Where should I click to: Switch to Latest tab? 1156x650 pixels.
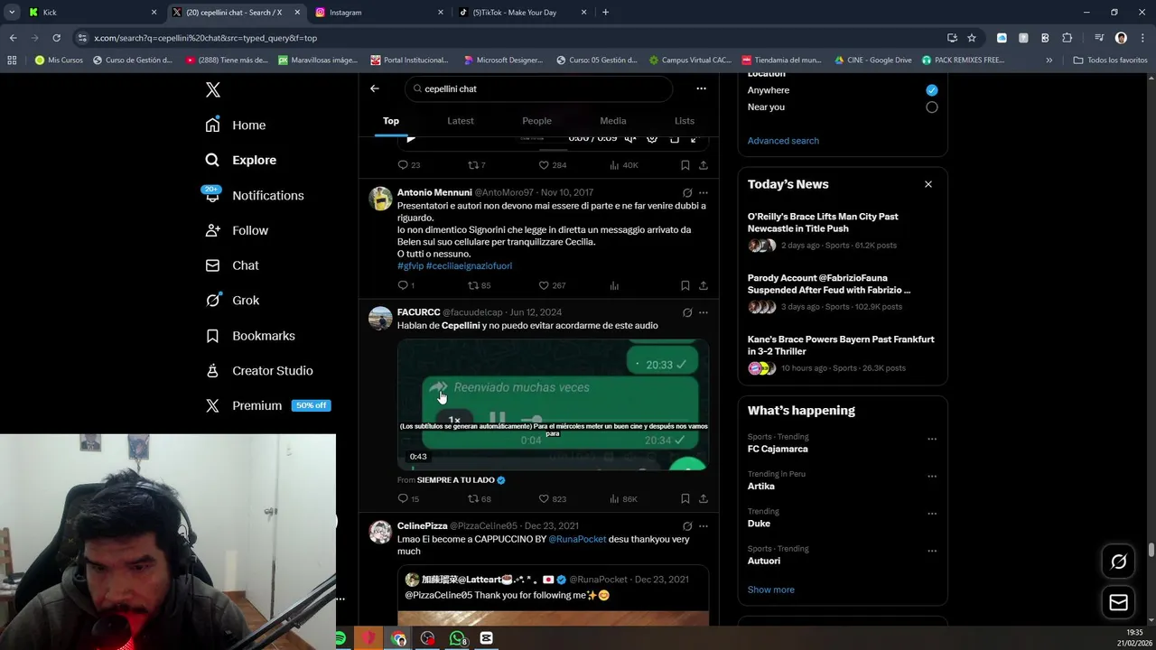pos(461,121)
